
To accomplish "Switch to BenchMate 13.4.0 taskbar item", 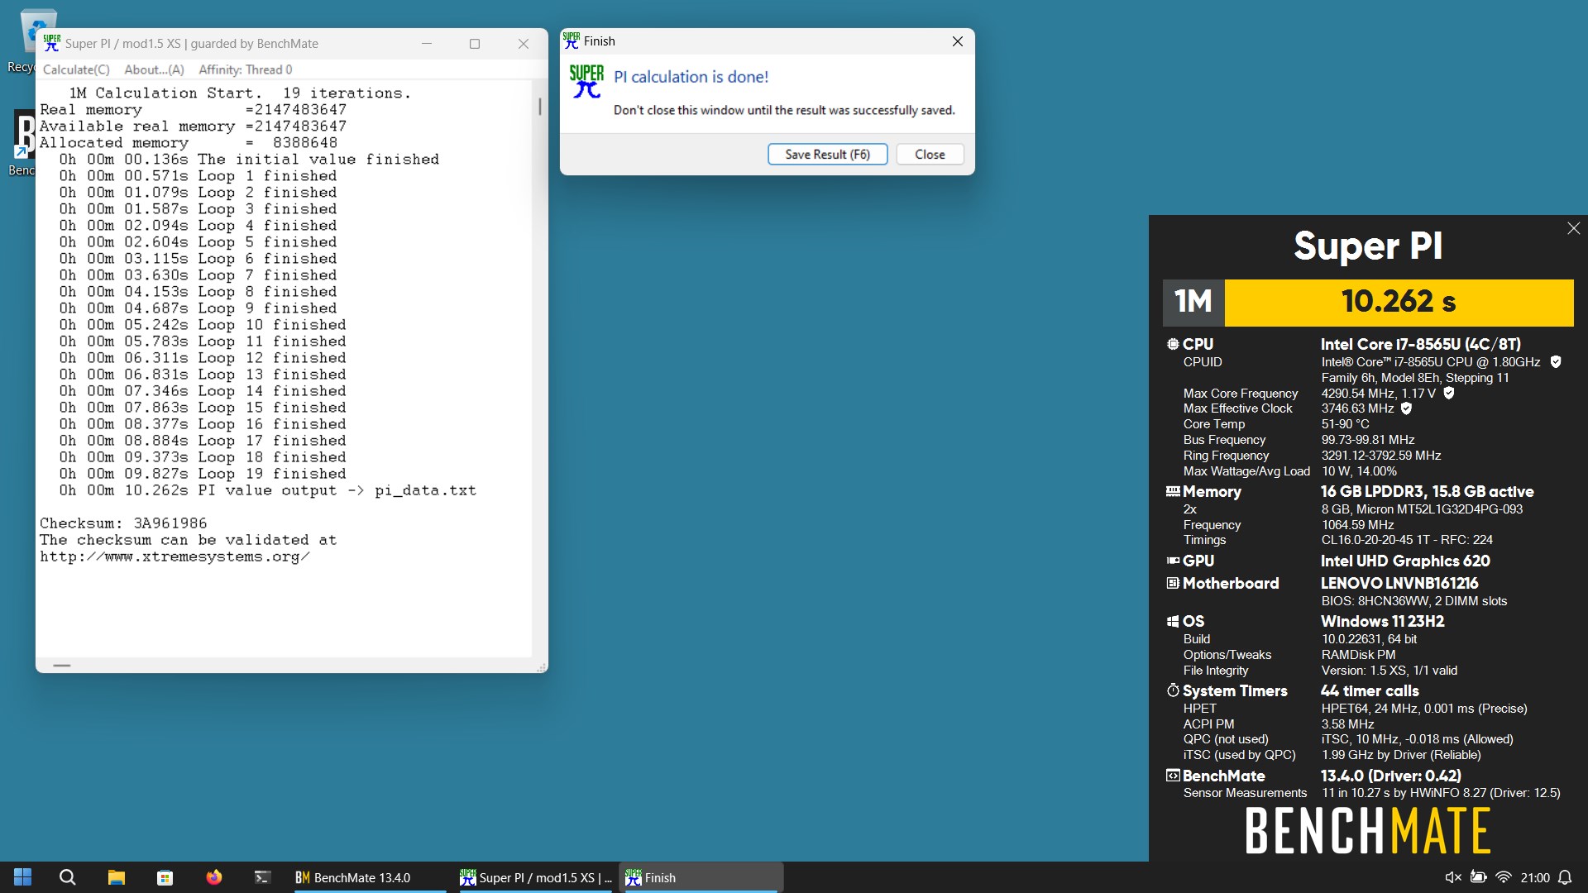I will [367, 877].
